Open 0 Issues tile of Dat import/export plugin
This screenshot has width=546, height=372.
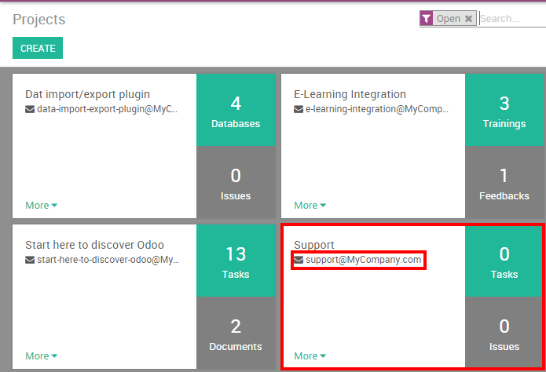(x=236, y=182)
